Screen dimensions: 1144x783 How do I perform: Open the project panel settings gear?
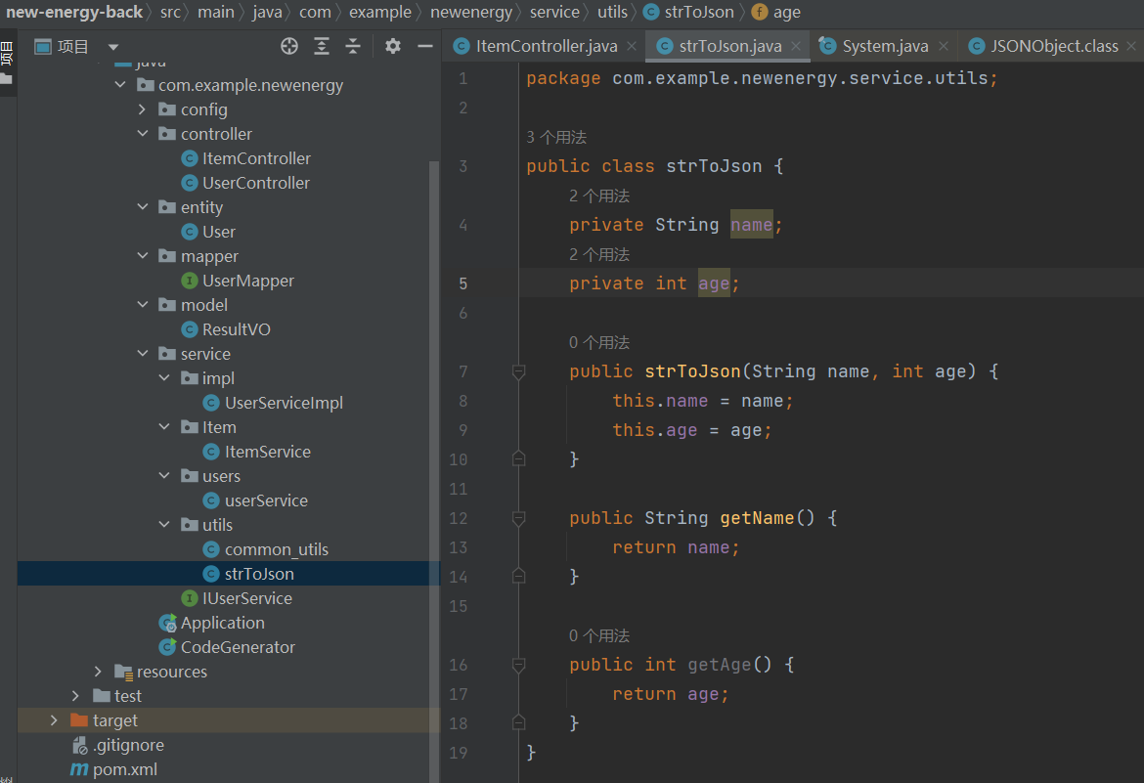(x=393, y=46)
